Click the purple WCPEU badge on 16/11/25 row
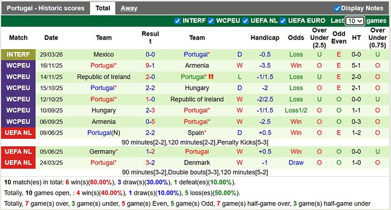The height and width of the screenshot is (210, 391). (18, 66)
